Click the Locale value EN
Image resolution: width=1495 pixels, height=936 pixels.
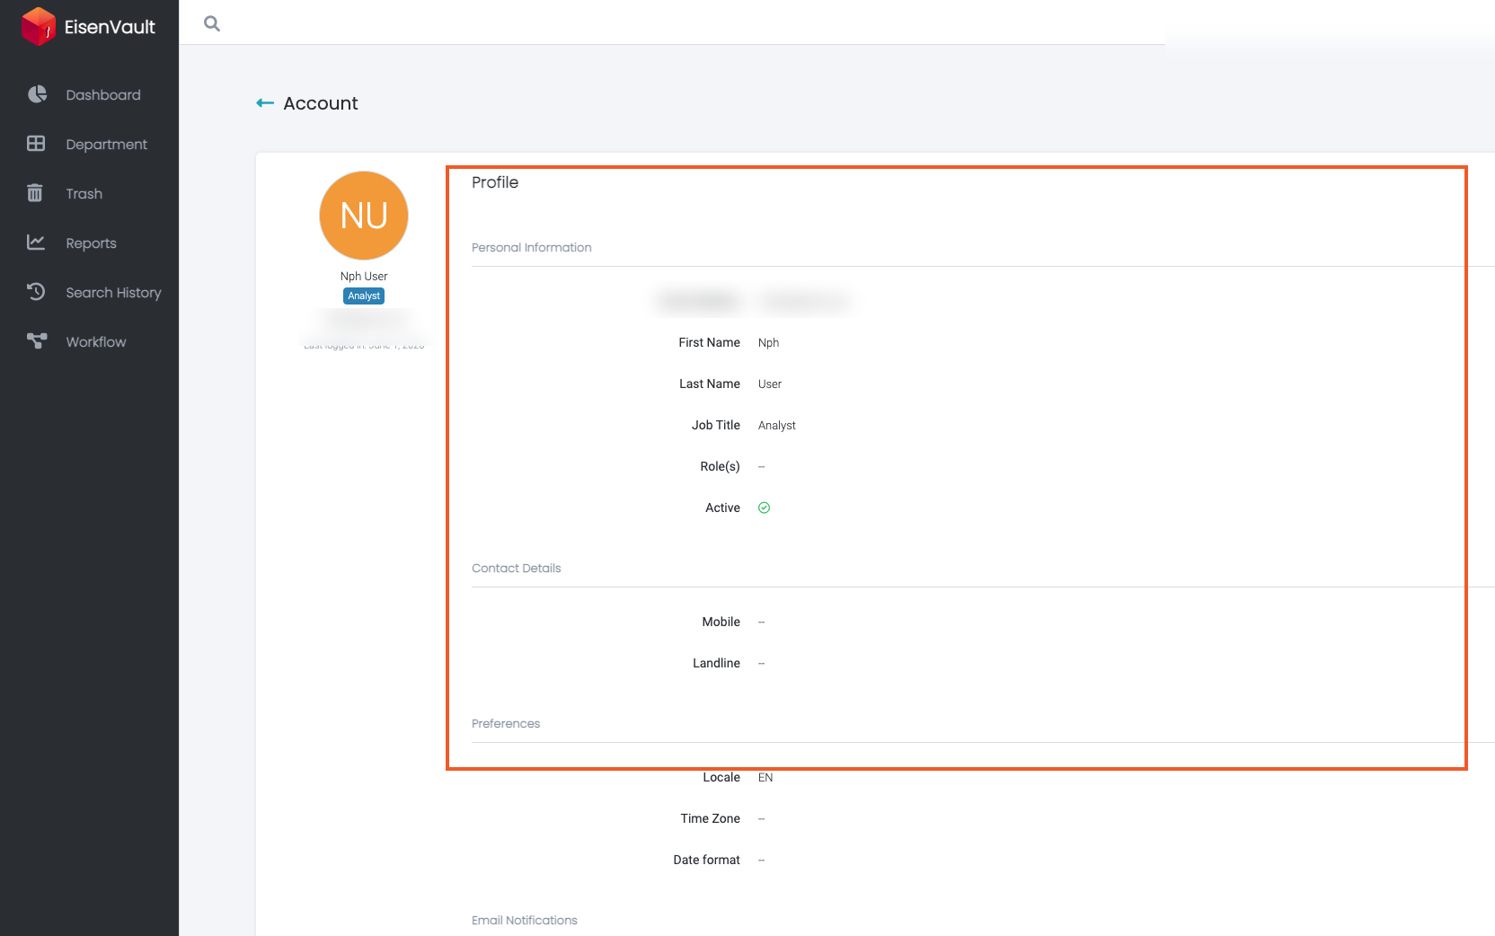[765, 777]
